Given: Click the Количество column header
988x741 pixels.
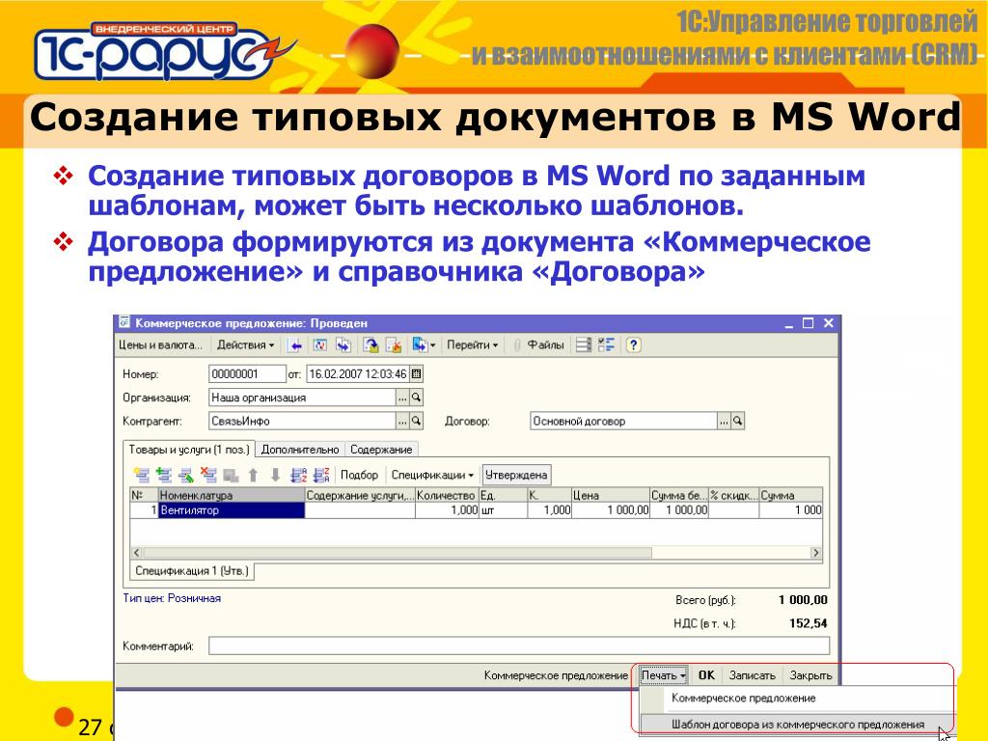Looking at the screenshot, I should (447, 495).
